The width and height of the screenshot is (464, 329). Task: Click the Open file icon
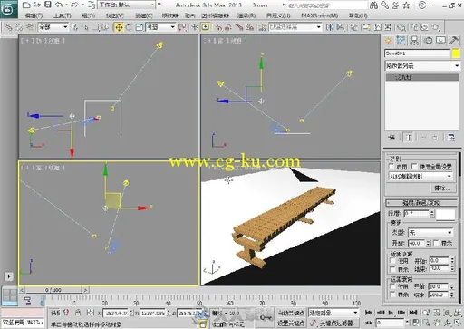[37, 5]
